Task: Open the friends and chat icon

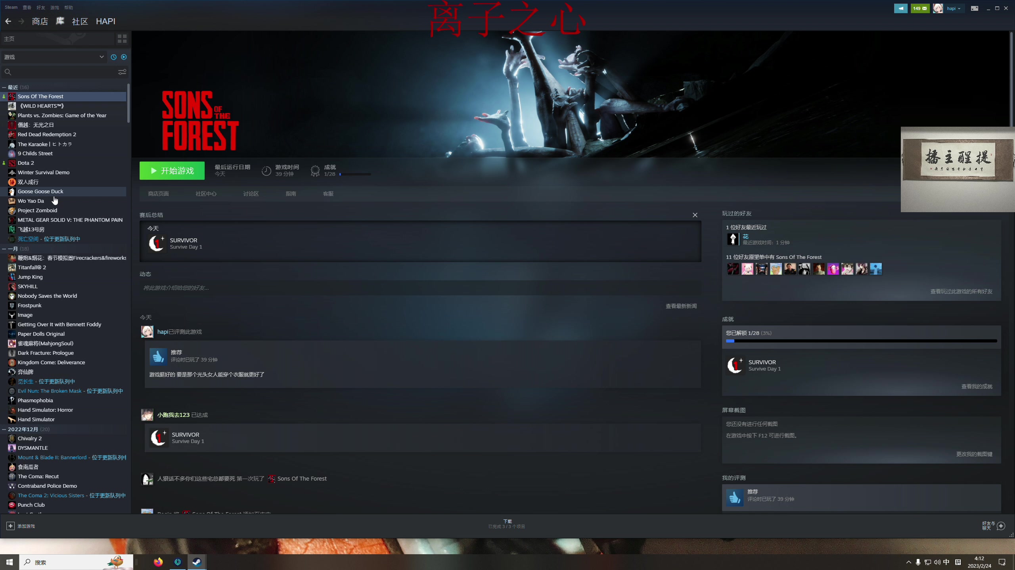Action: tap(1001, 526)
